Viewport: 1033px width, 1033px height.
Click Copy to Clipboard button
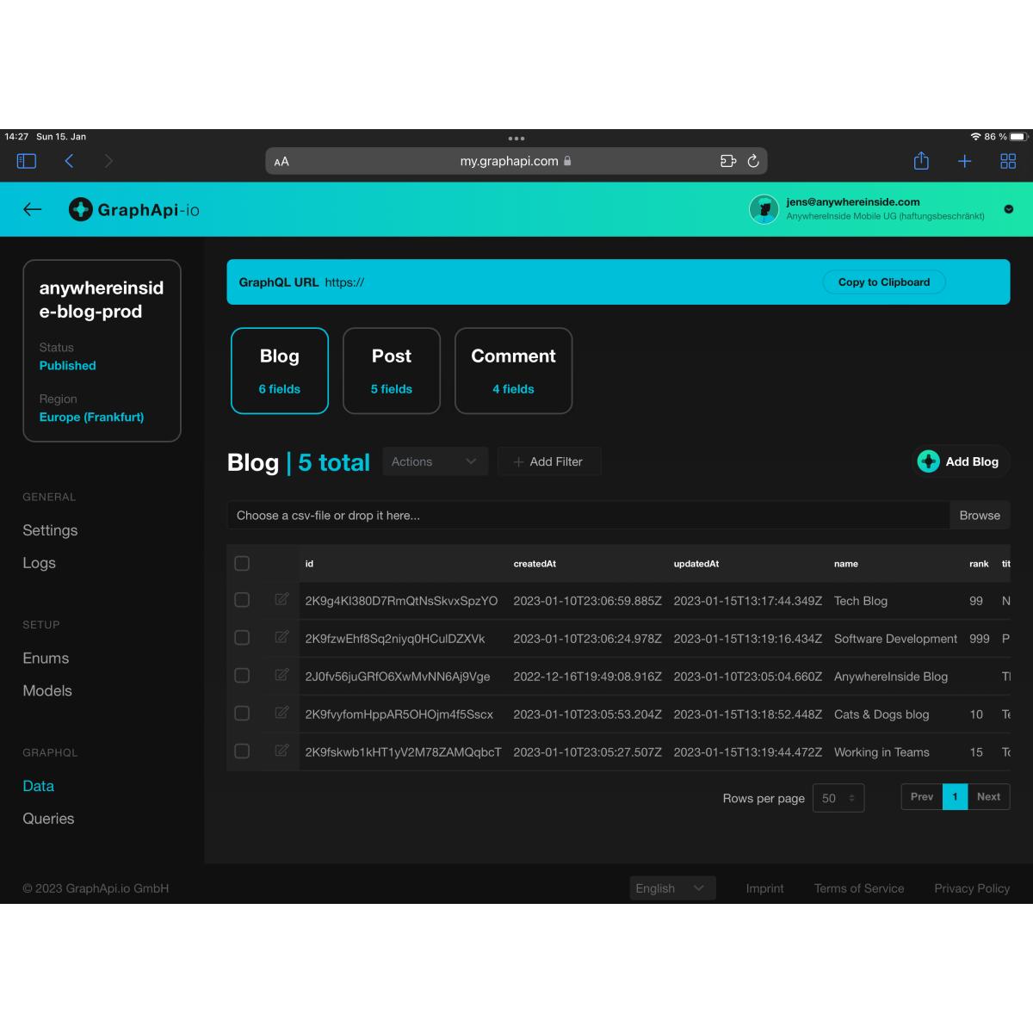[884, 282]
